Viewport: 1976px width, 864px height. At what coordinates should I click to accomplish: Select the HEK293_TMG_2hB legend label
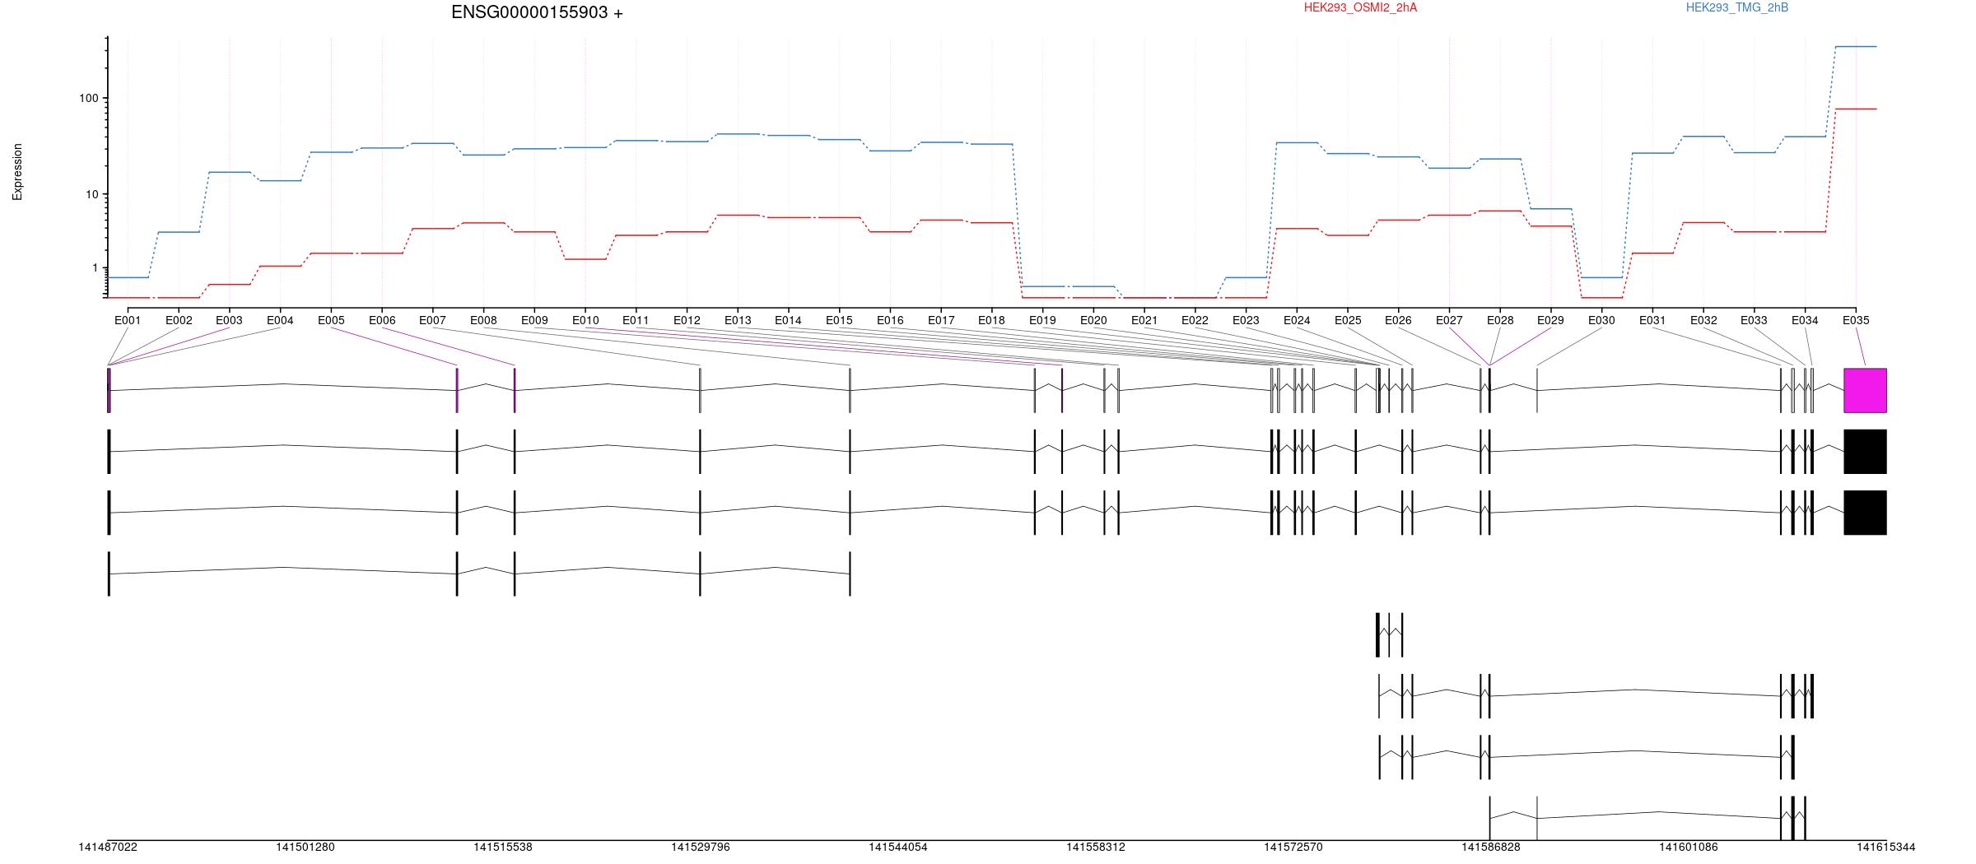1737,7
